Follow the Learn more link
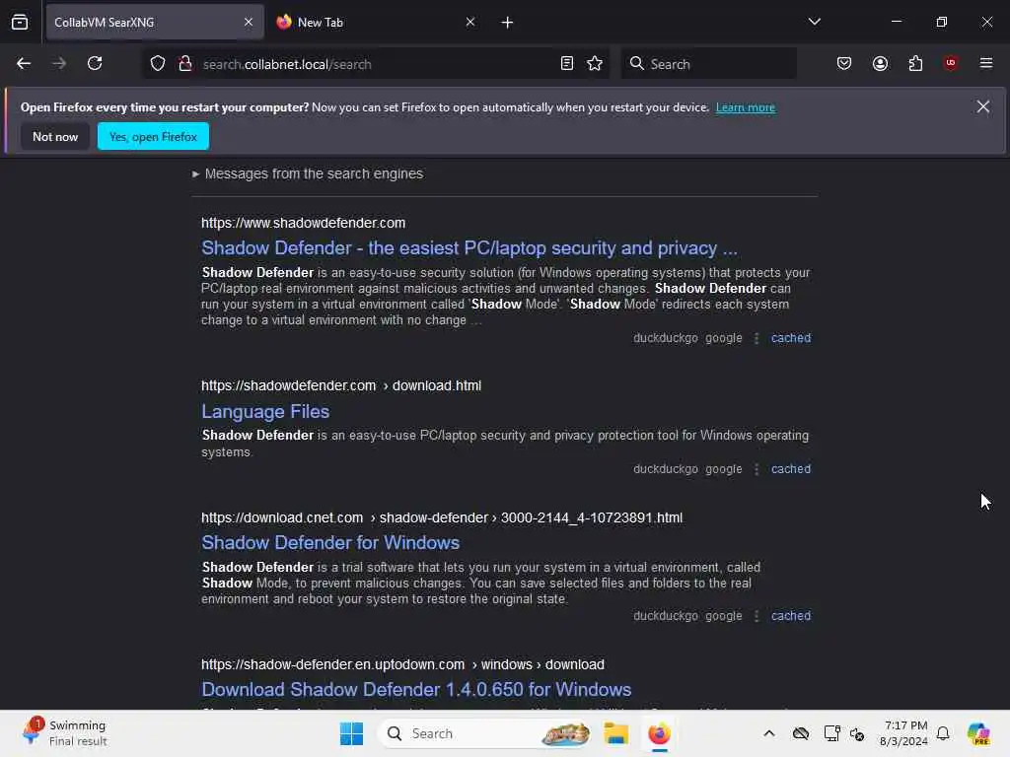The width and height of the screenshot is (1010, 757). point(746,107)
